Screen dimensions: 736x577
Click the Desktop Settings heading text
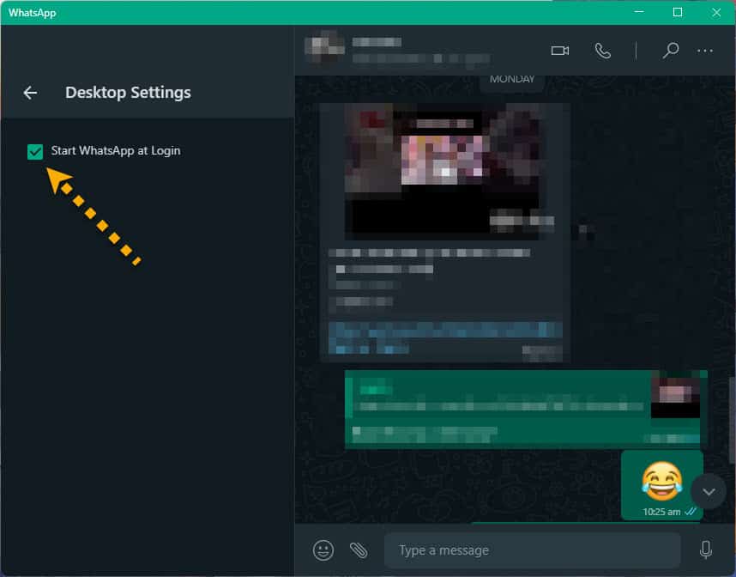(x=128, y=93)
